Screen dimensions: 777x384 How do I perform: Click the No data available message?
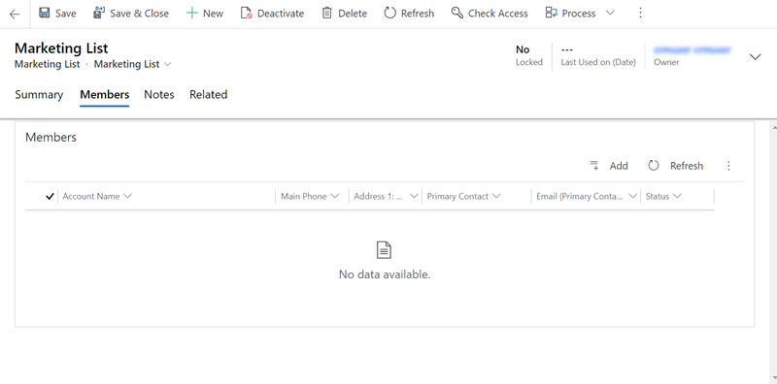[x=385, y=274]
